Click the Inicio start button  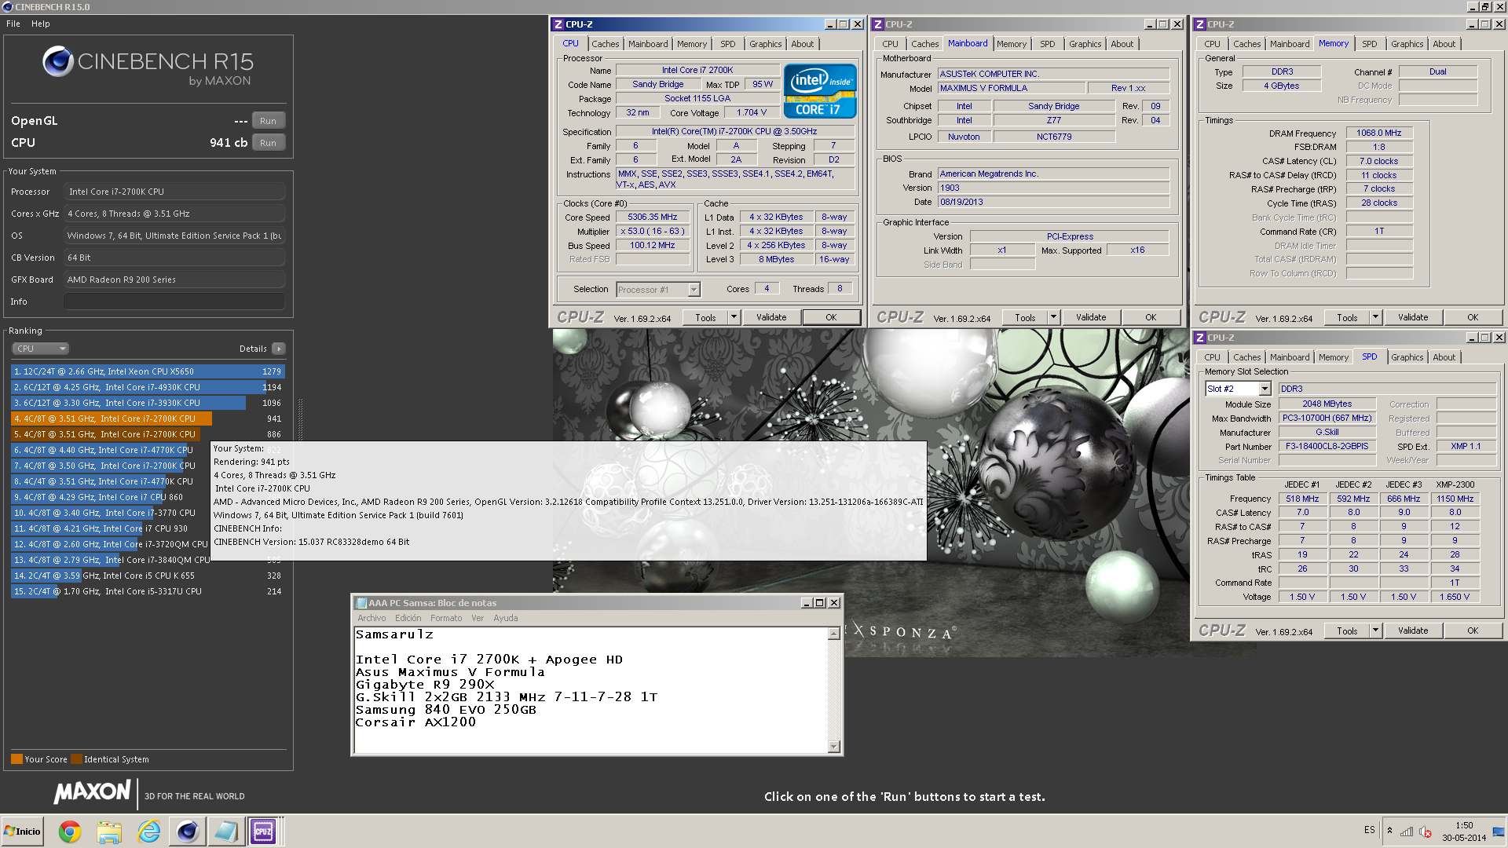tap(23, 832)
